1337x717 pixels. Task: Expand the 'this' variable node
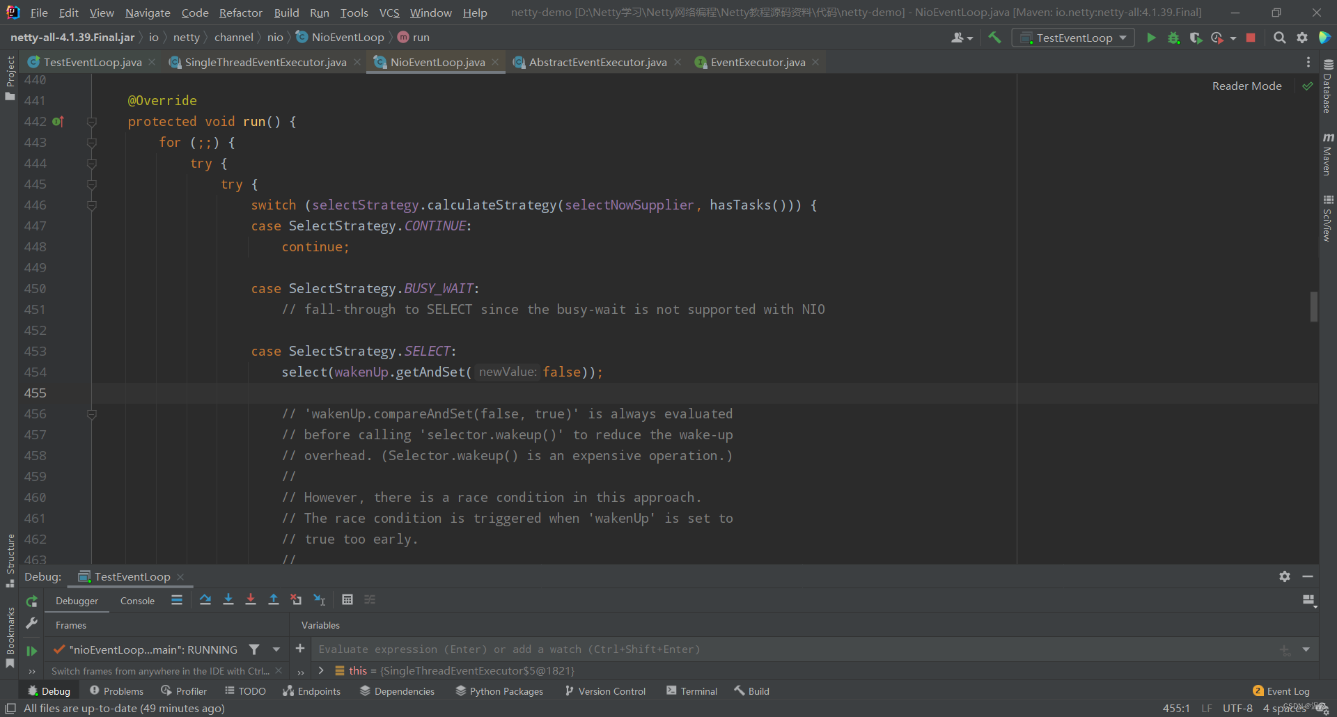321,670
